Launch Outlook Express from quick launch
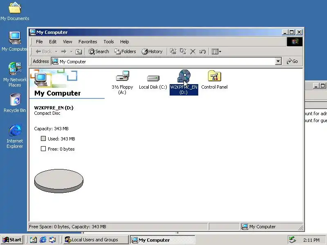Viewport: 327px width, 245px height. click(52, 240)
